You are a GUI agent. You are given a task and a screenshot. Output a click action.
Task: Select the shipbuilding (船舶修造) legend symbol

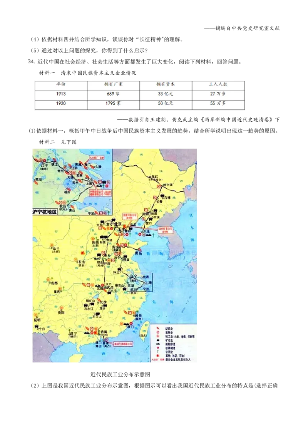[157, 344]
